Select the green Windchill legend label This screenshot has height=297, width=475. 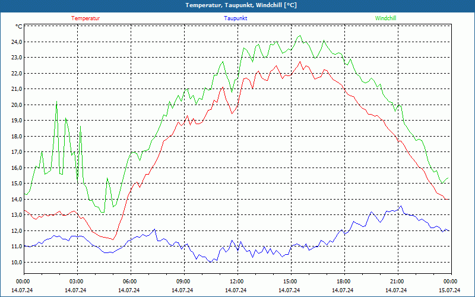tap(385, 18)
